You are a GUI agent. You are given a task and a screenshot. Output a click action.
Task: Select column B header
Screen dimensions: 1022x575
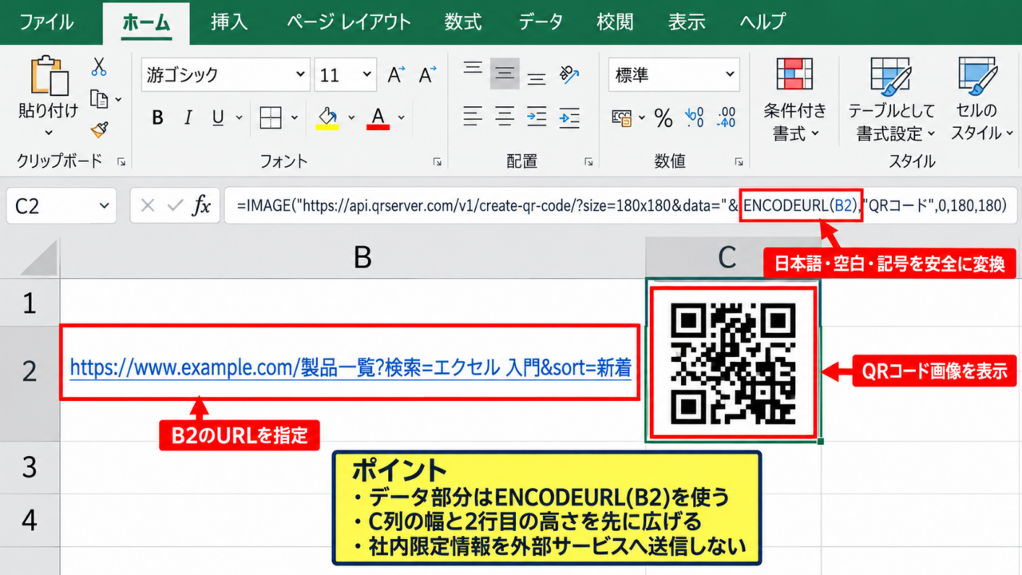pos(353,257)
